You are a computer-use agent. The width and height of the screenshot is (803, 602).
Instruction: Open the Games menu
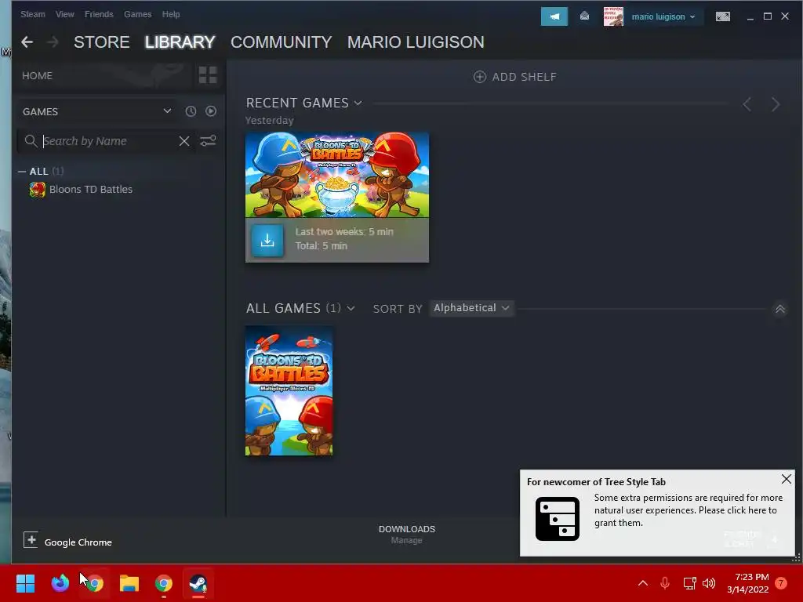[138, 14]
